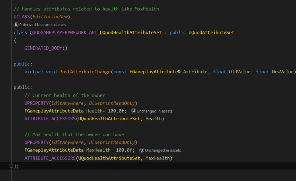Click the 'virtual' keyword
Viewport: 296px width, 181px height.
coord(34,72)
